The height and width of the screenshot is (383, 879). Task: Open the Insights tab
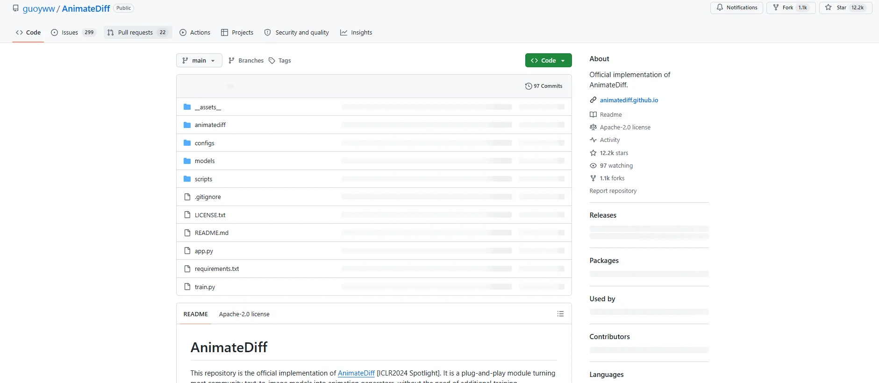point(356,33)
